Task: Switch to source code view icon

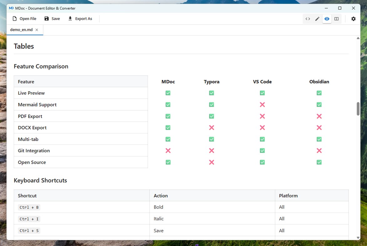Action: pyautogui.click(x=308, y=19)
